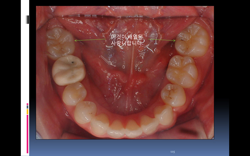Click the wisdom tooth at left arrow tip
Image resolution: width=250 pixels, height=156 pixels.
pos(60,42)
